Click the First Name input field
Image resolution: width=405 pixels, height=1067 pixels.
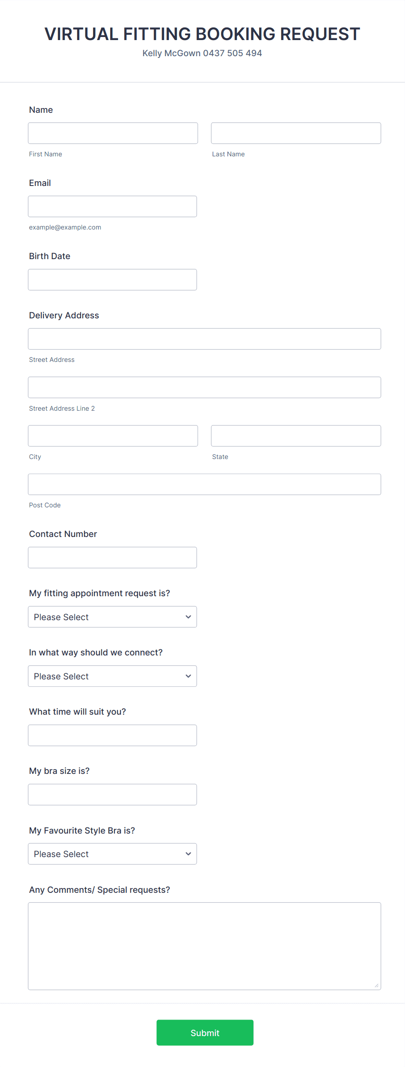coord(113,133)
